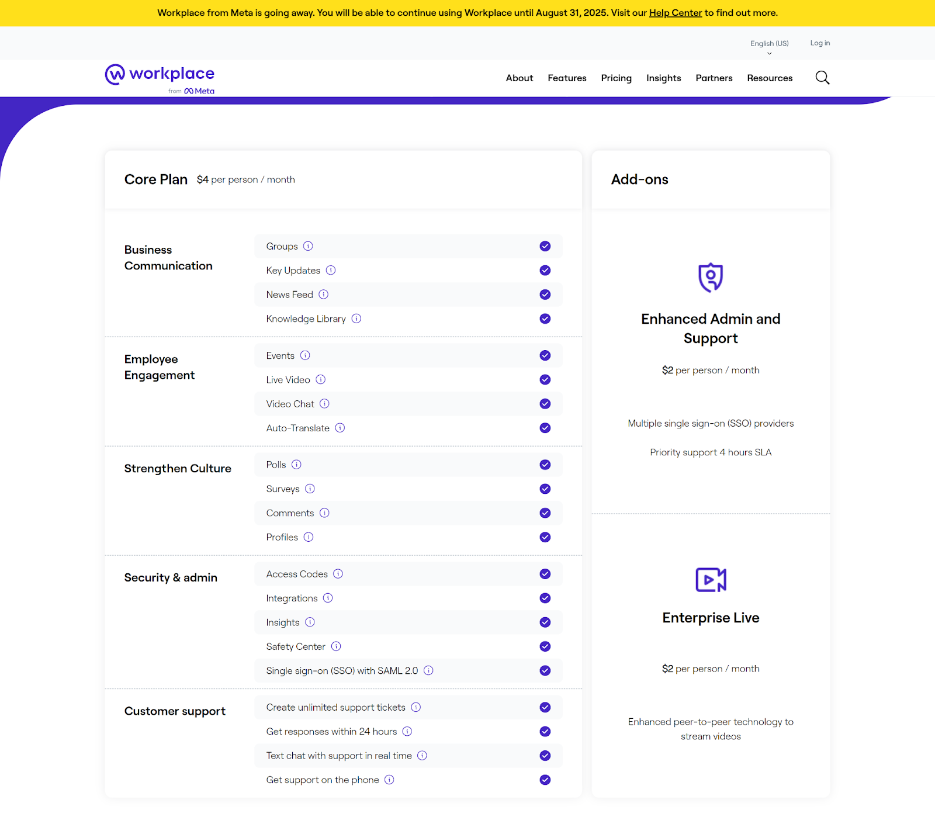Show info icon for responses within 24 hours
The height and width of the screenshot is (817, 935).
point(407,732)
